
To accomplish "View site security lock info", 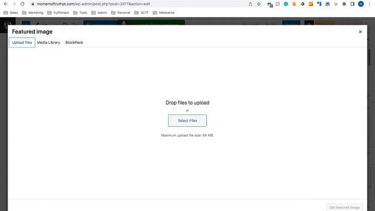I will pyautogui.click(x=33, y=4).
